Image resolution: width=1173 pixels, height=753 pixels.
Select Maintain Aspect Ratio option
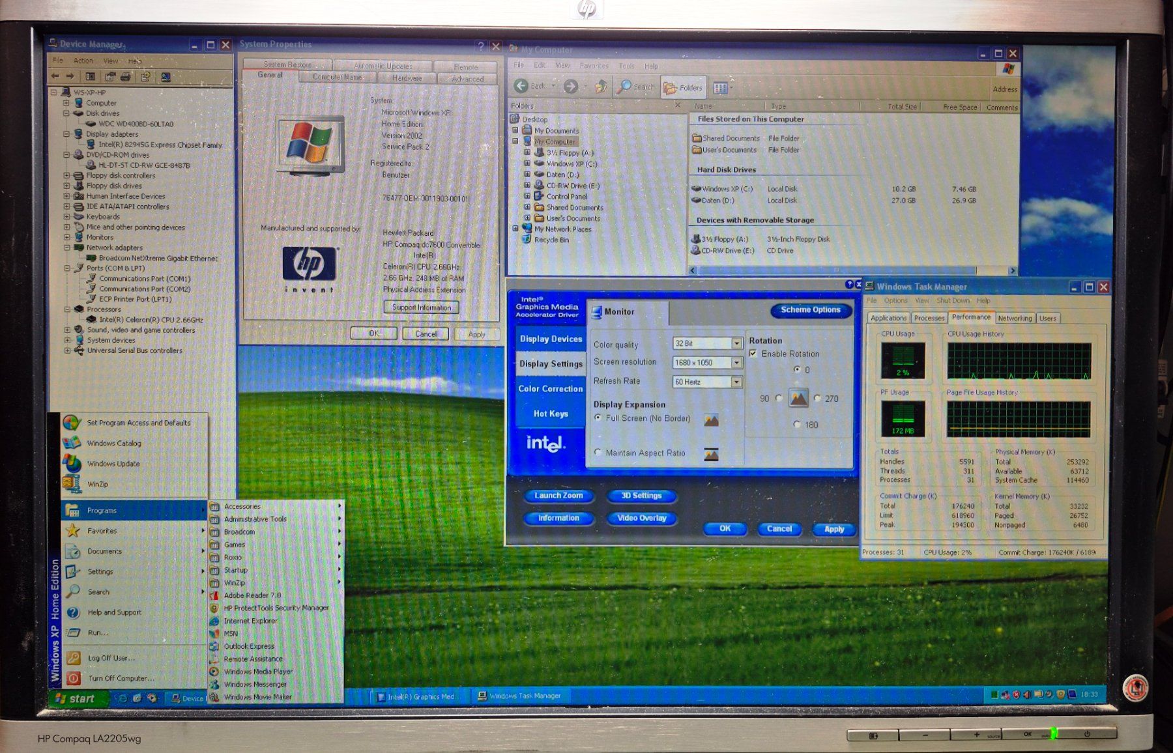coord(598,452)
